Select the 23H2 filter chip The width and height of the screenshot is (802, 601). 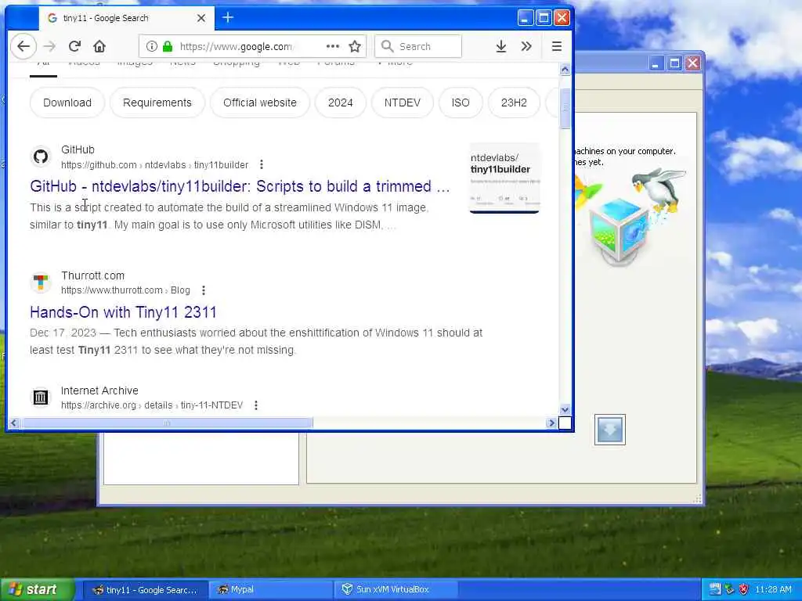coord(514,103)
